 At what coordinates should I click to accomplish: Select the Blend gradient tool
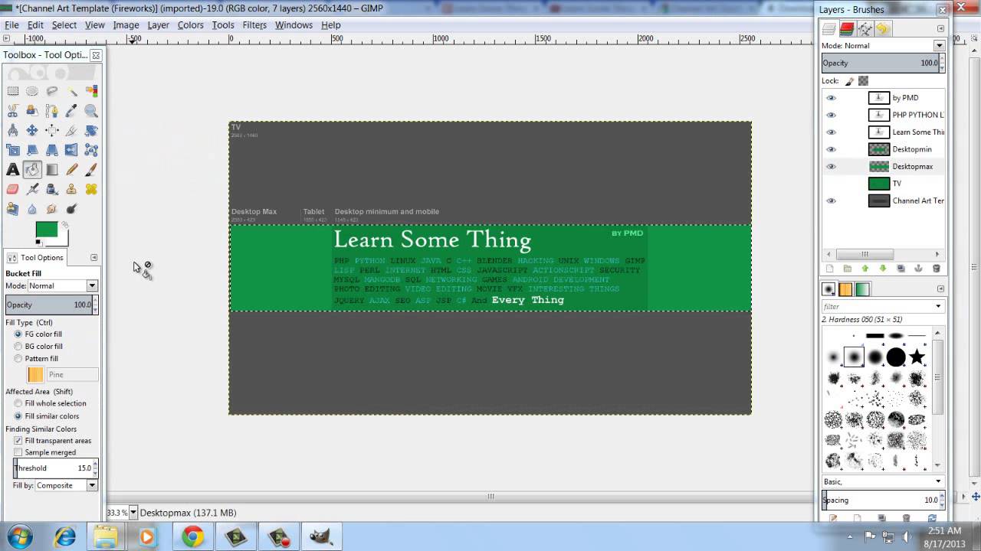click(52, 170)
